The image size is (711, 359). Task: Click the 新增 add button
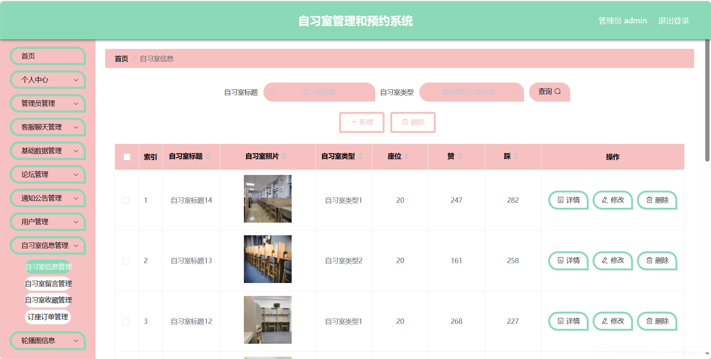(362, 122)
